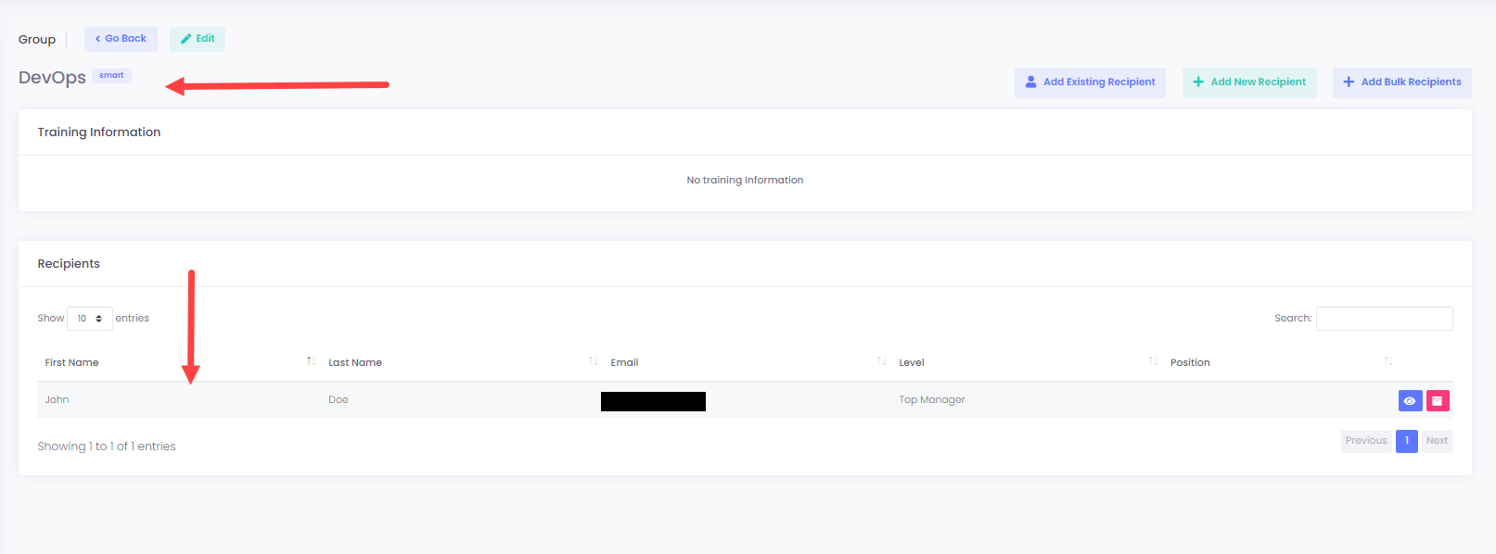Edit the DevOps group
The height and width of the screenshot is (554, 1496).
pyautogui.click(x=198, y=39)
